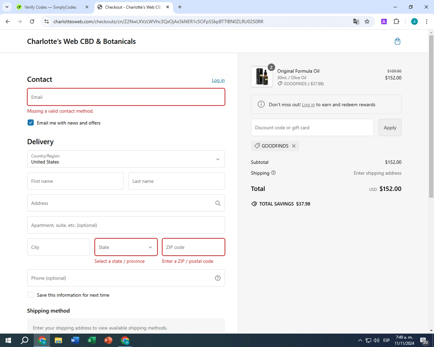Click the taskbar clock and date
The image size is (434, 347).
tap(404, 340)
